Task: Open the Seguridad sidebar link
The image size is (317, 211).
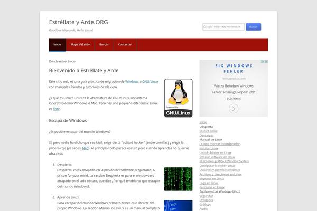Action: [x=207, y=196]
